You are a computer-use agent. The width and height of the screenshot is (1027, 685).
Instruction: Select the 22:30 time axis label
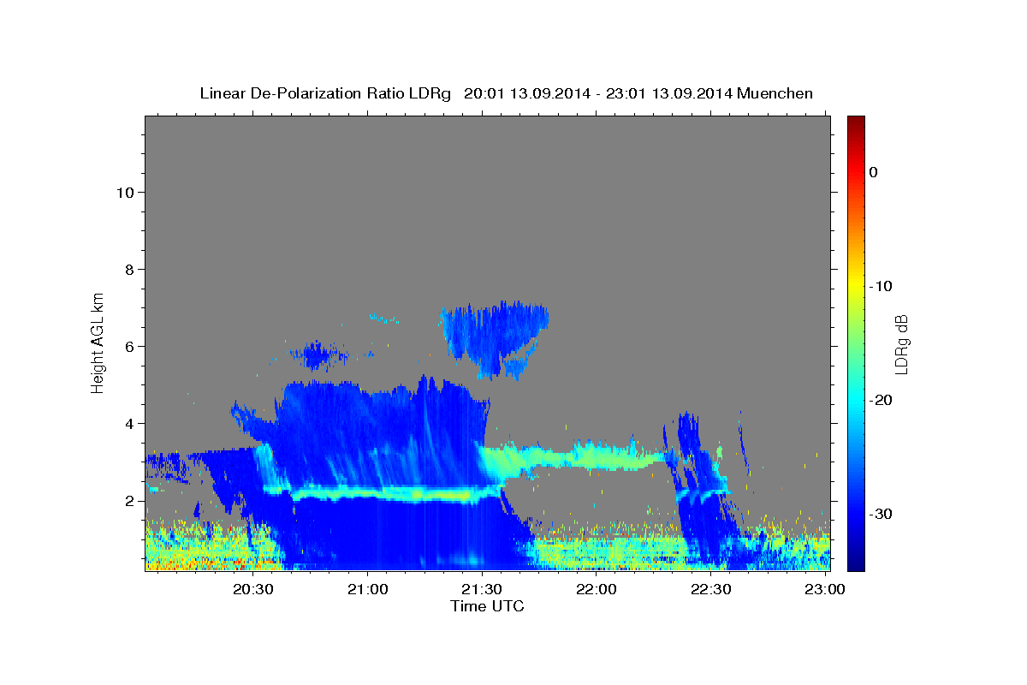710,589
